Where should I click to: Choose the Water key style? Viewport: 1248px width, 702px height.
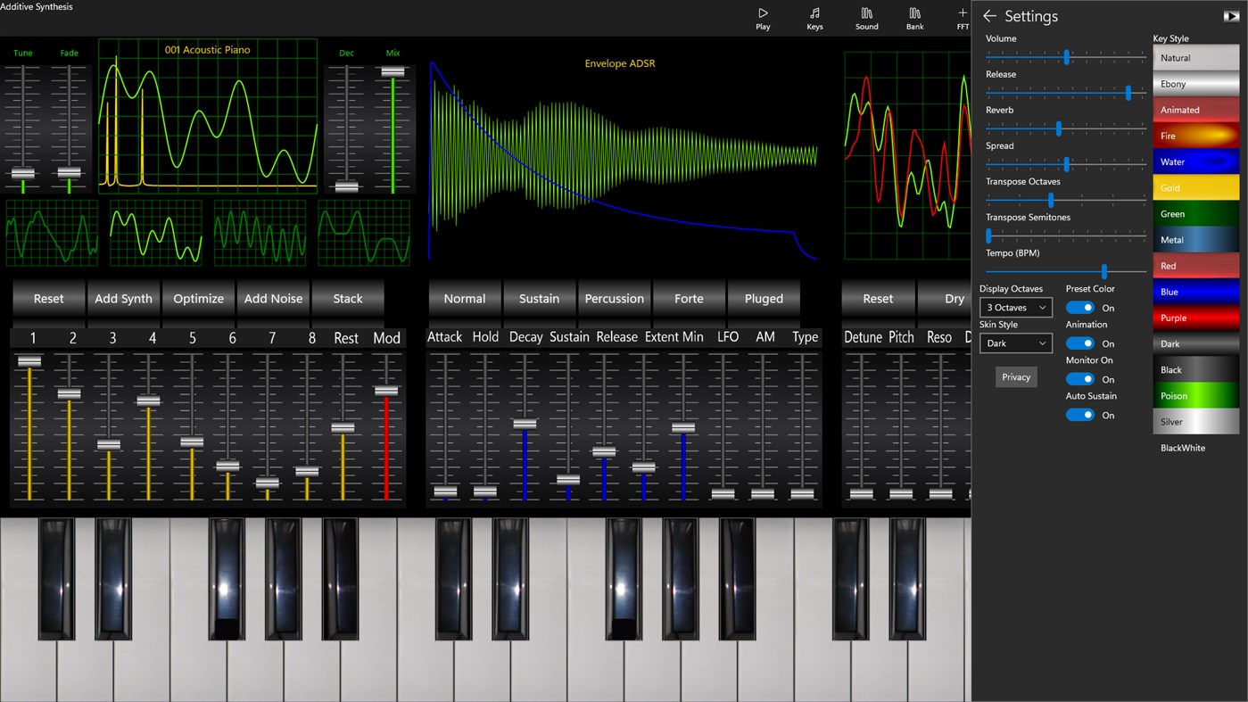click(x=1195, y=161)
